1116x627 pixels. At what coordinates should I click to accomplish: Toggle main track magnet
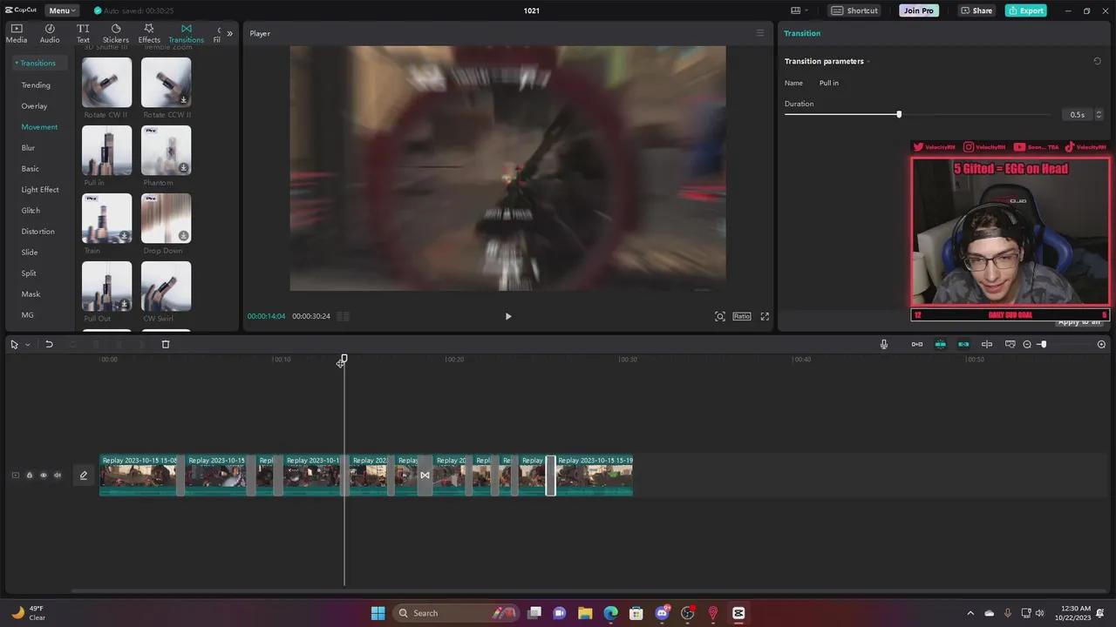[917, 344]
